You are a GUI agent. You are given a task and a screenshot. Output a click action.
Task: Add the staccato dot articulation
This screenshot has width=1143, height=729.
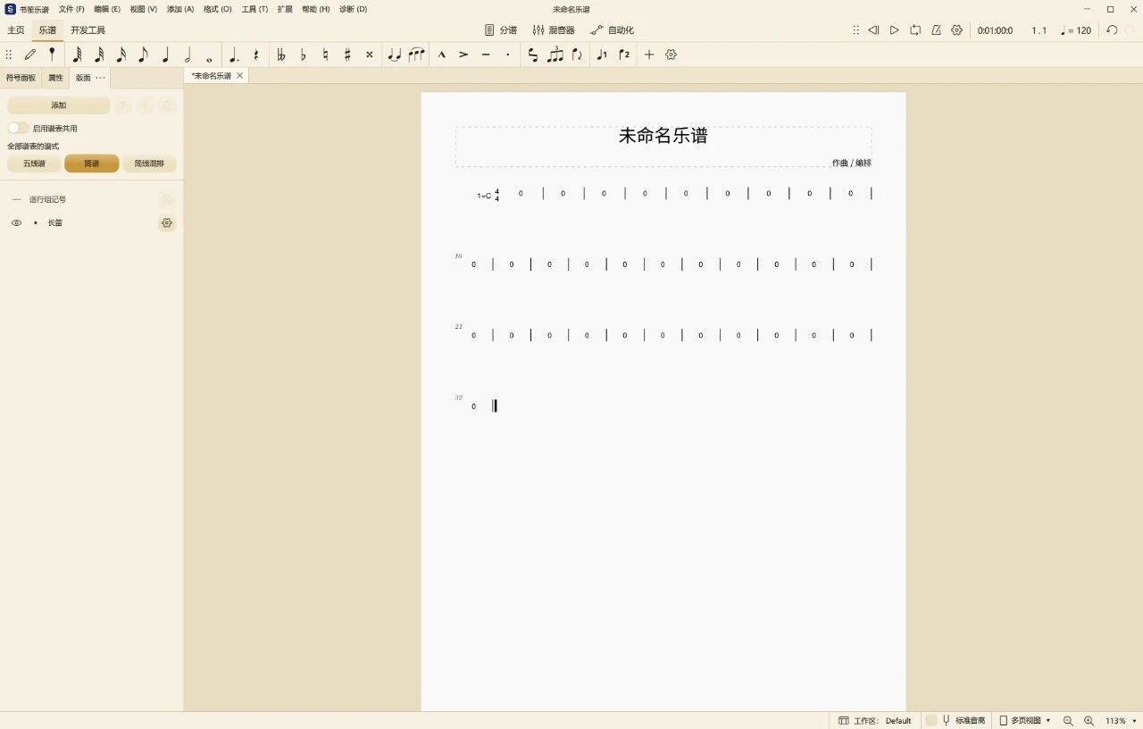pyautogui.click(x=508, y=54)
